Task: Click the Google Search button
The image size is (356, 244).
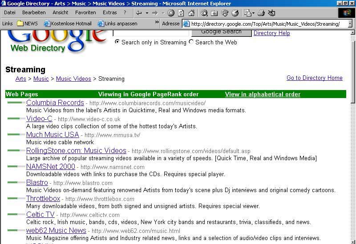Action: [x=221, y=33]
